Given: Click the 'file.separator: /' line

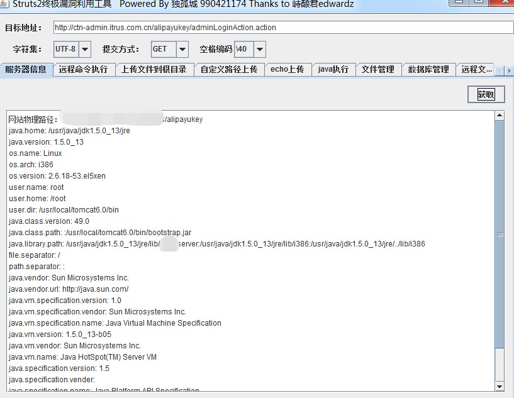Looking at the screenshot, I should tap(35, 255).
